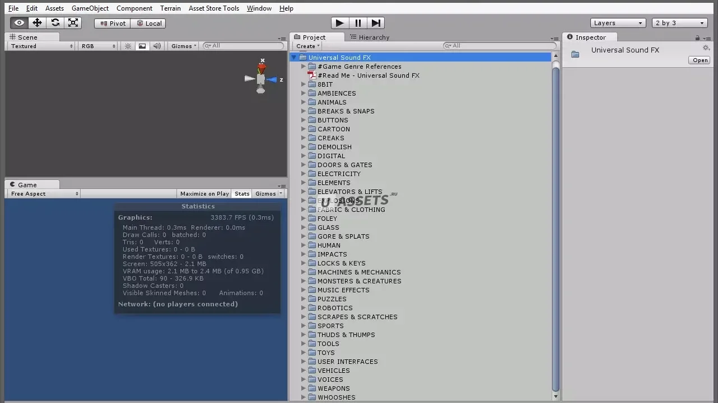Open the Inspector gear settings icon
Viewport: 718px width, 403px height.
706,48
